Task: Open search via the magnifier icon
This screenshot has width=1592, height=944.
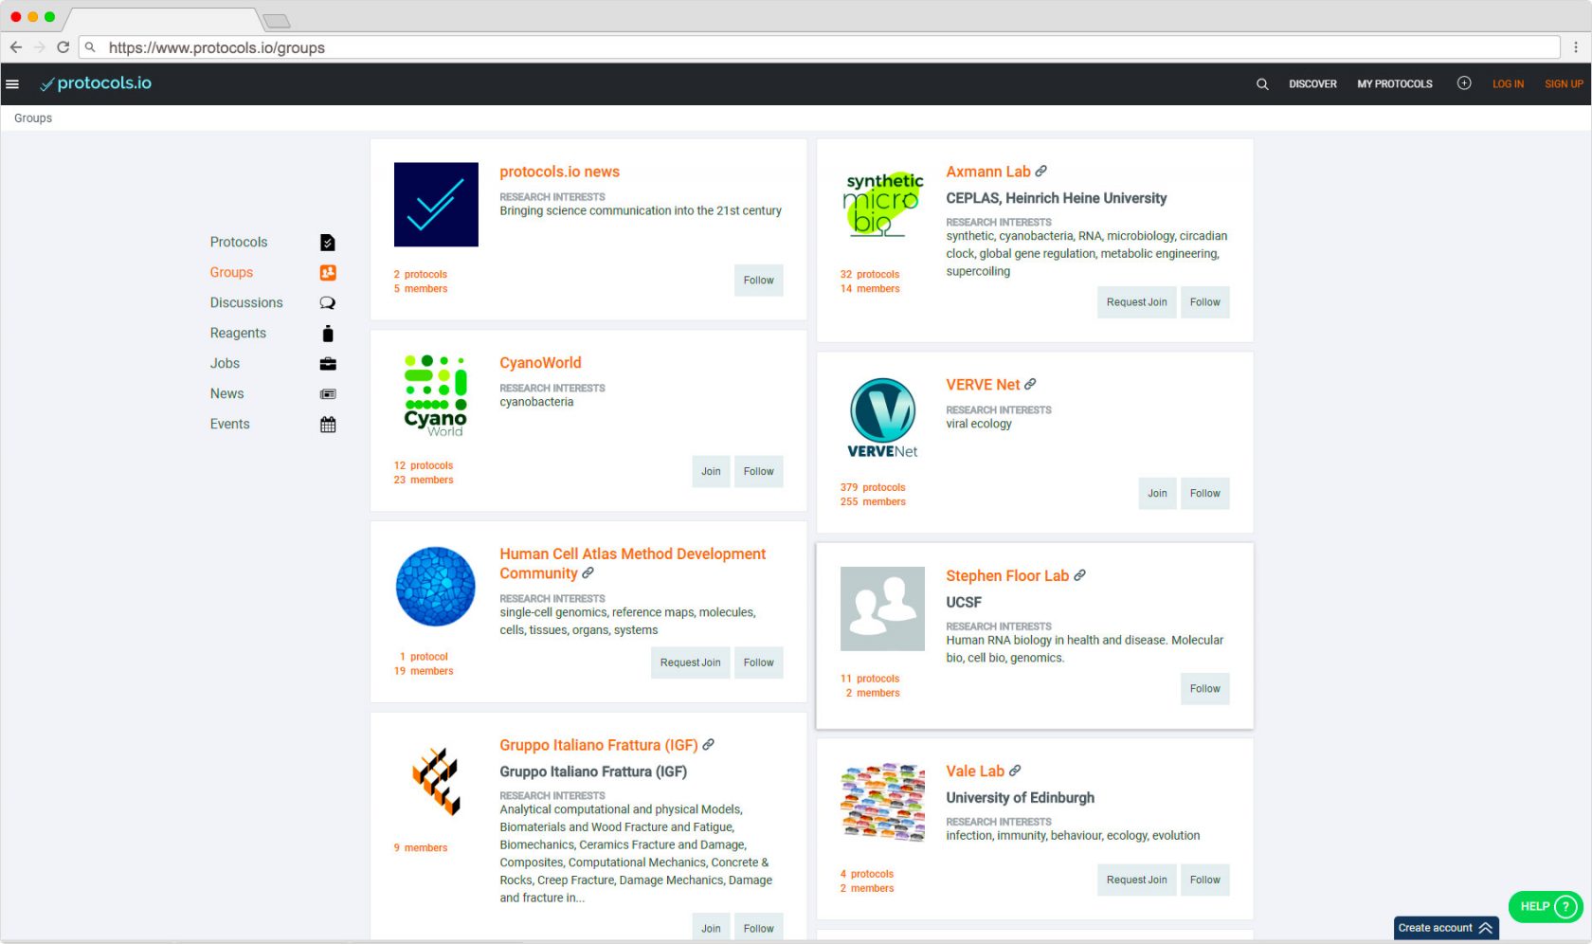Action: pyautogui.click(x=1262, y=83)
